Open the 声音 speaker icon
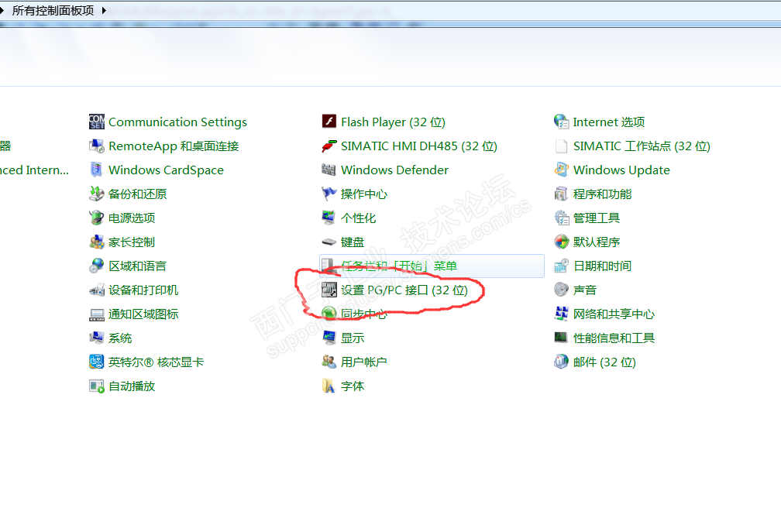Image resolution: width=781 pixels, height=532 pixels. coord(561,290)
